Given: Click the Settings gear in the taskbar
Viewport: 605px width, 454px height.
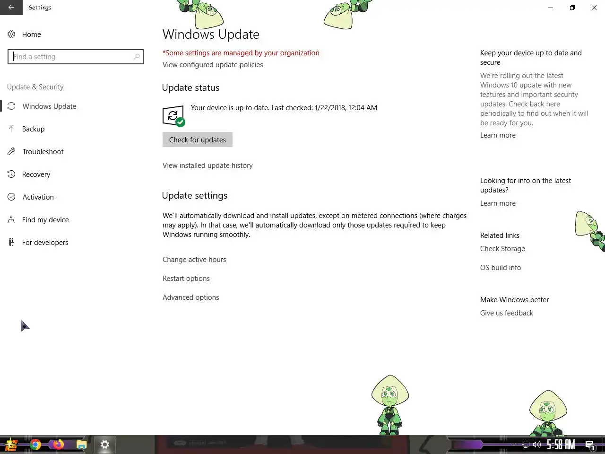Looking at the screenshot, I should click(105, 445).
